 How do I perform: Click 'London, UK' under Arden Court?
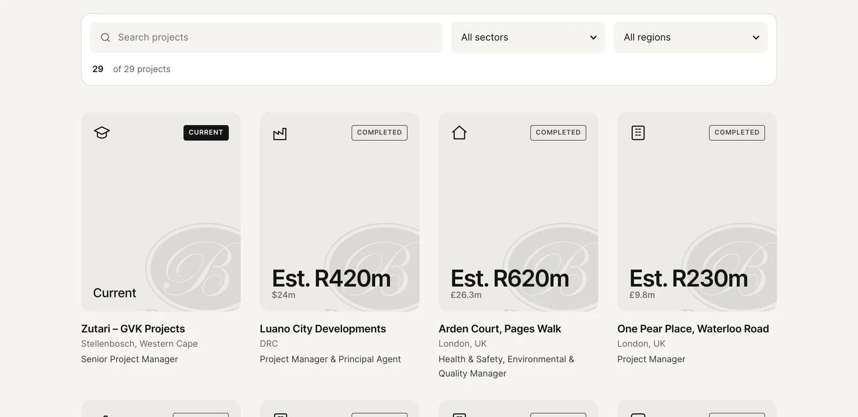point(463,344)
